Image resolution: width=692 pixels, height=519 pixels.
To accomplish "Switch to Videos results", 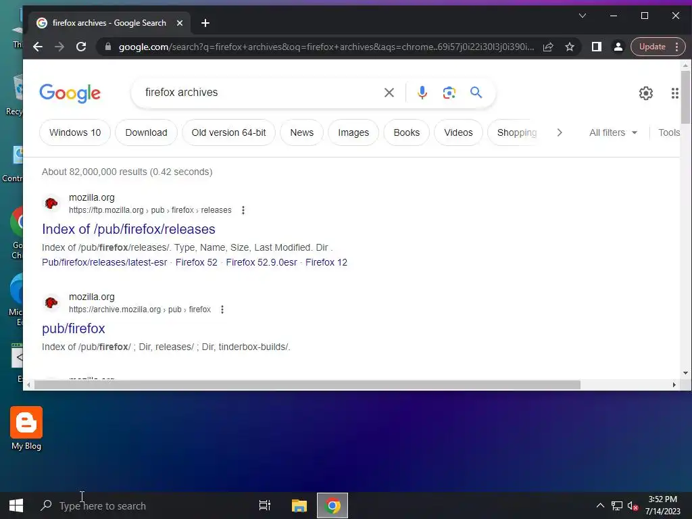I will coord(458,132).
